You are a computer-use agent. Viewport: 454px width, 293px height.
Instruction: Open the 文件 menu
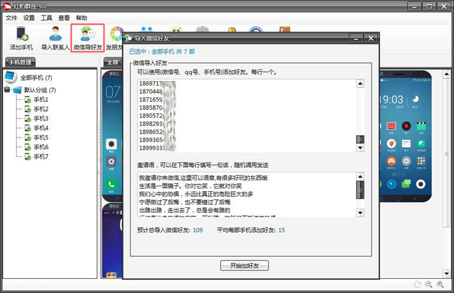(11, 18)
